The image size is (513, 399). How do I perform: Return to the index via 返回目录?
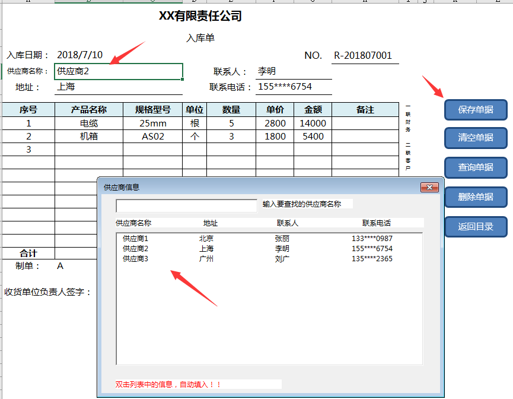click(476, 227)
